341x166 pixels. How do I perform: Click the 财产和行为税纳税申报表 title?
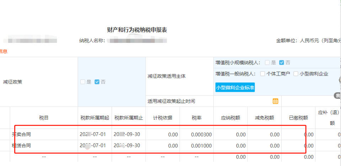(137, 30)
